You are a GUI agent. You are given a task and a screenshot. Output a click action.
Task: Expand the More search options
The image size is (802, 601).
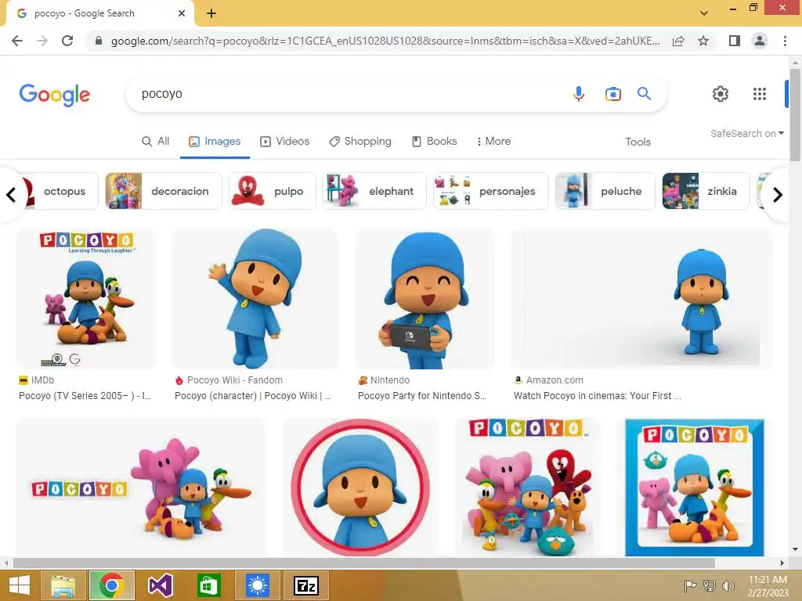(x=493, y=142)
